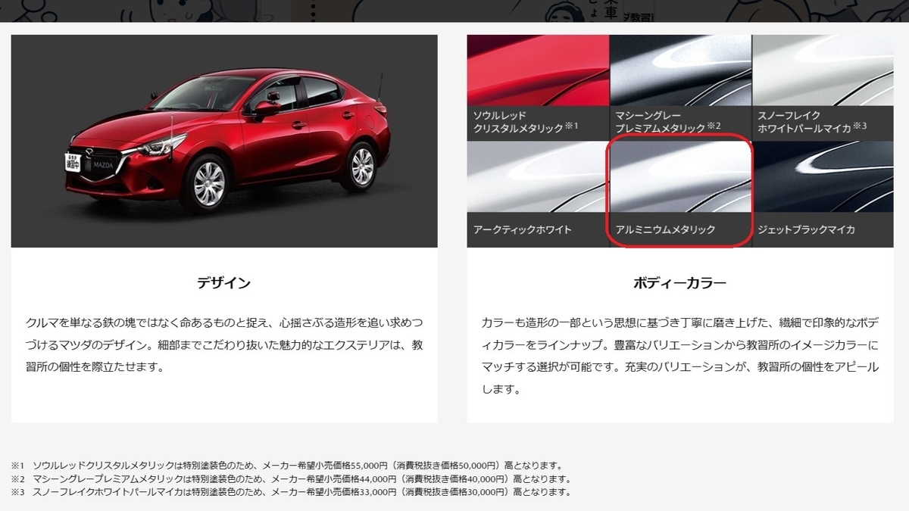Click the ボディーカラー heading

(x=680, y=283)
